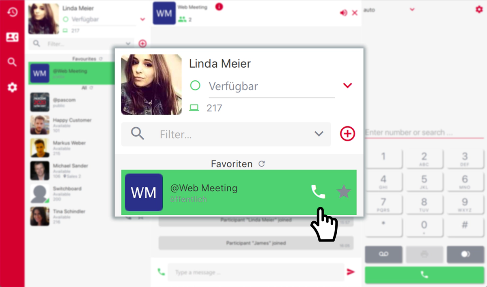Image resolution: width=487 pixels, height=287 pixels.
Task: Mute the Web Meeting speaker icon
Action: [343, 13]
